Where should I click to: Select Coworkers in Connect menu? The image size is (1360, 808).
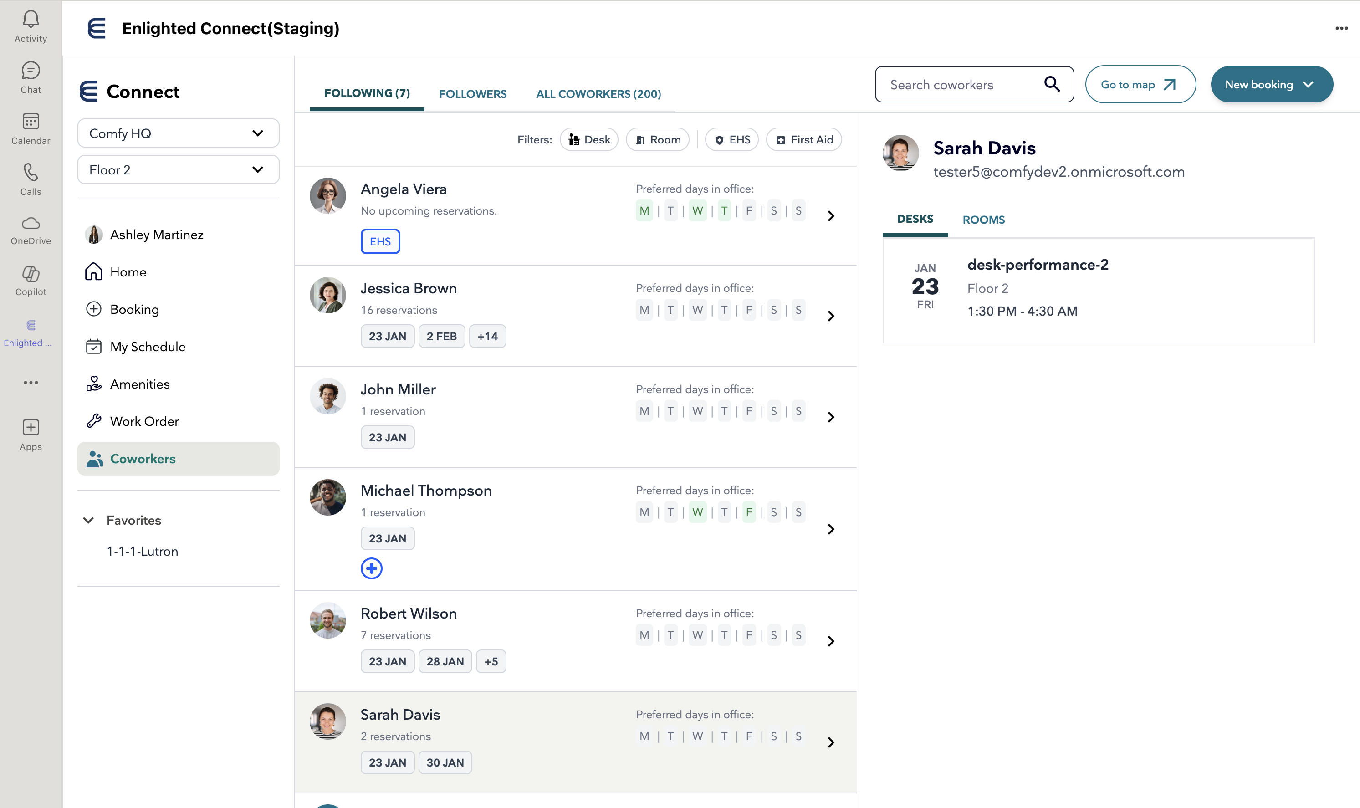tap(179, 459)
